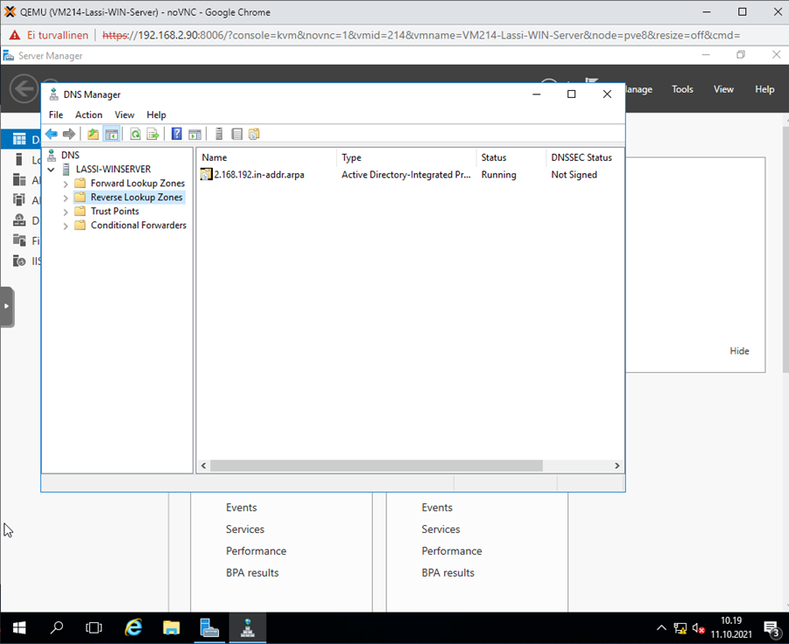Toggle Show/Hide Console Tree toolbar icon
Screen dimensions: 789x644
click(111, 134)
